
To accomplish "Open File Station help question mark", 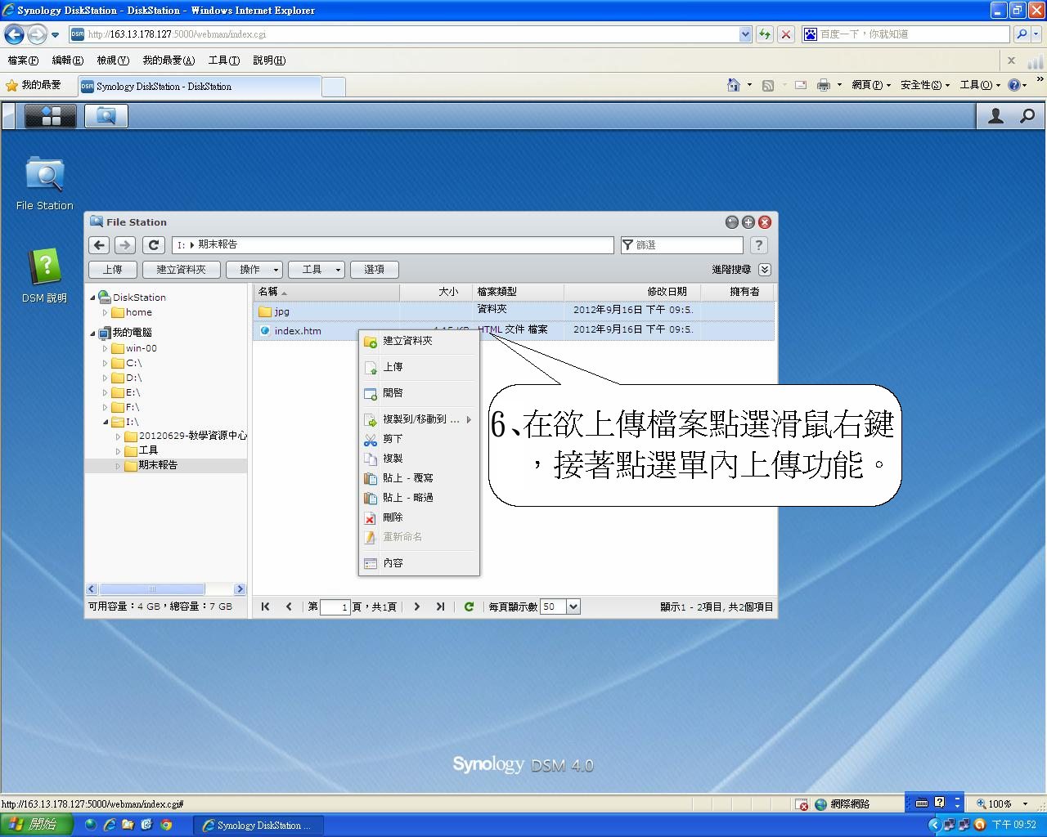I will [759, 244].
